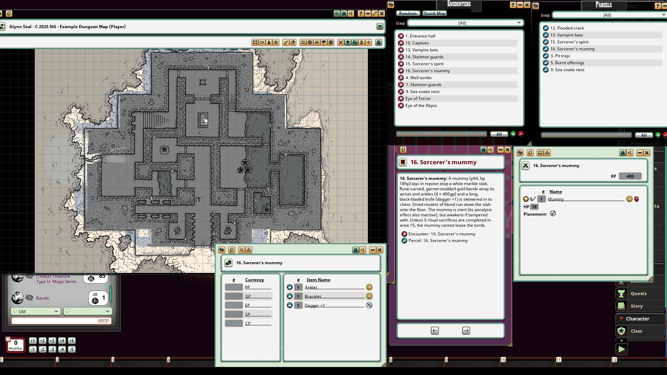Toggle ID state for Anklet item
This screenshot has height=375, width=667.
tap(369, 287)
